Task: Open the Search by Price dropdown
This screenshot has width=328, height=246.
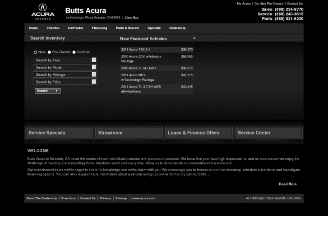Action: tap(65, 82)
